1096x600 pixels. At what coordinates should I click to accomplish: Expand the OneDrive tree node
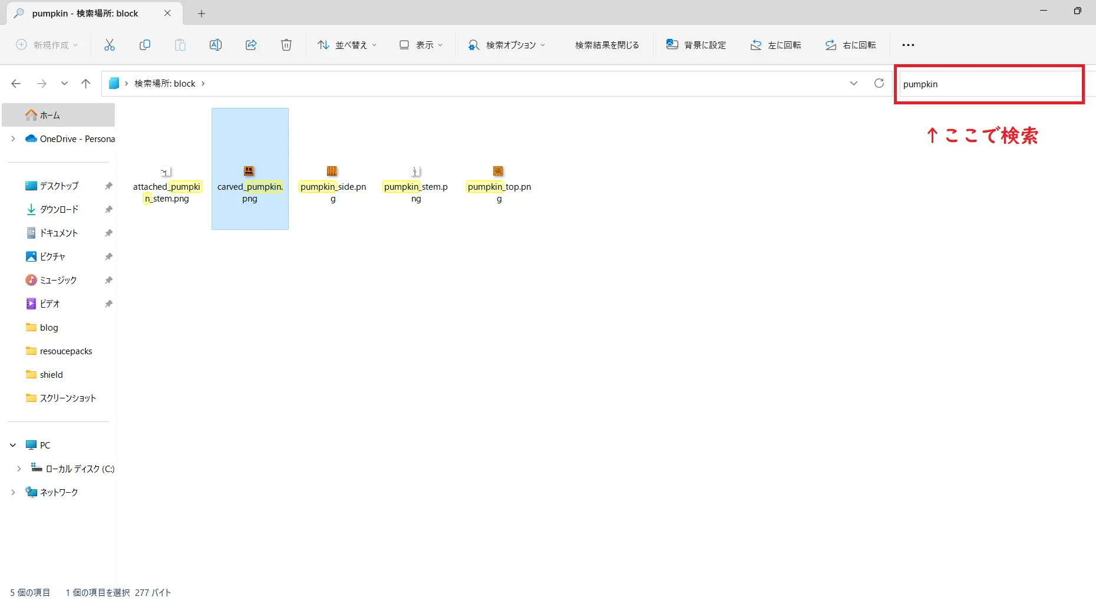pos(13,139)
